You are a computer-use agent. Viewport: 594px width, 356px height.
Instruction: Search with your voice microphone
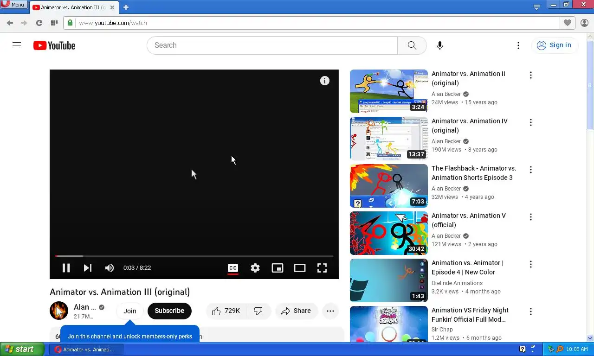pos(440,45)
